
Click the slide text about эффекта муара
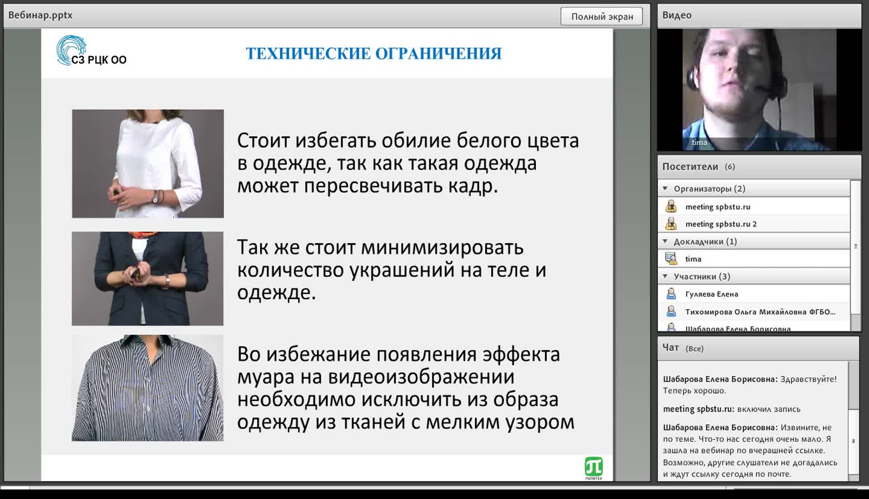click(406, 388)
